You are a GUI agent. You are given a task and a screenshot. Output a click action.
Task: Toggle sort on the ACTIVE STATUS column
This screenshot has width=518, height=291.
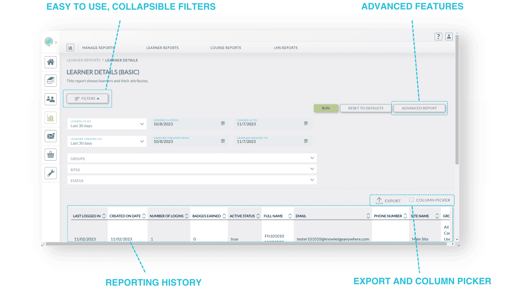[258, 216]
